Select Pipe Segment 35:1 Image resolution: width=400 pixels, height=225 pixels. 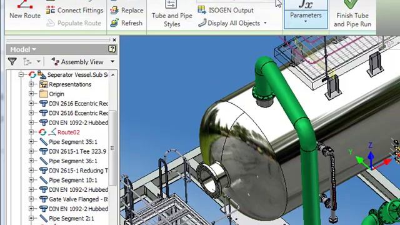pyautogui.click(x=73, y=142)
